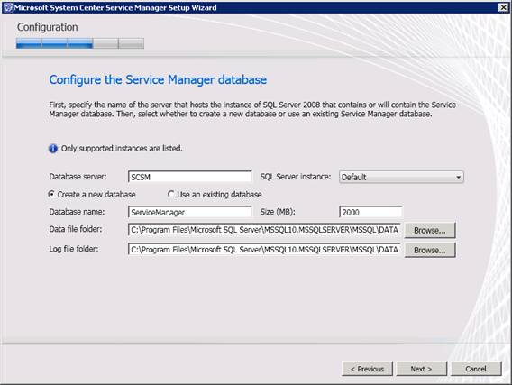This screenshot has width=512, height=385.
Task: Click the Configuration progress bar
Action: pos(80,43)
